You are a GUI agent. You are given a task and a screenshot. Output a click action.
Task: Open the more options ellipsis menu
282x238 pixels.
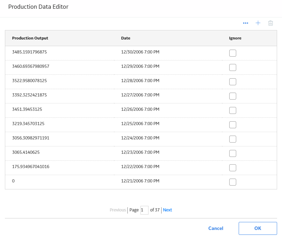pos(246,23)
